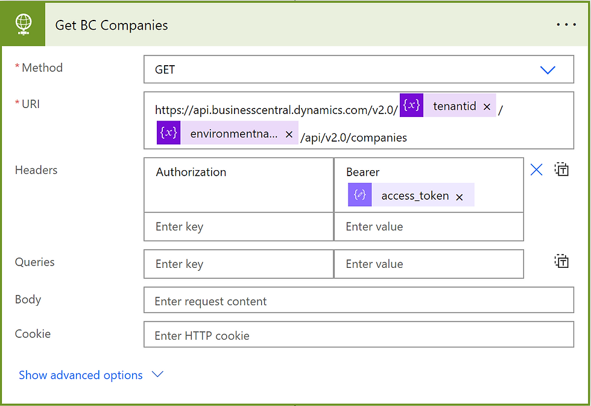Click the Body request content field
Image resolution: width=591 pixels, height=406 pixels.
pyautogui.click(x=359, y=300)
